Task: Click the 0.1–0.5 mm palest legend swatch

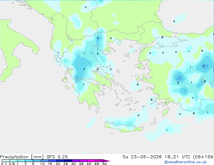Action: coord(6,161)
